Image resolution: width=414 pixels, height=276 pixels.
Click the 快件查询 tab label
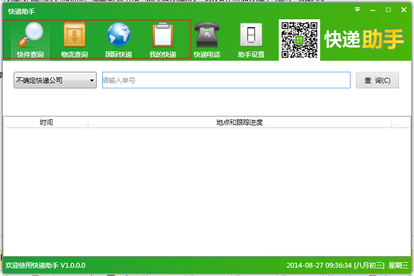30,55
